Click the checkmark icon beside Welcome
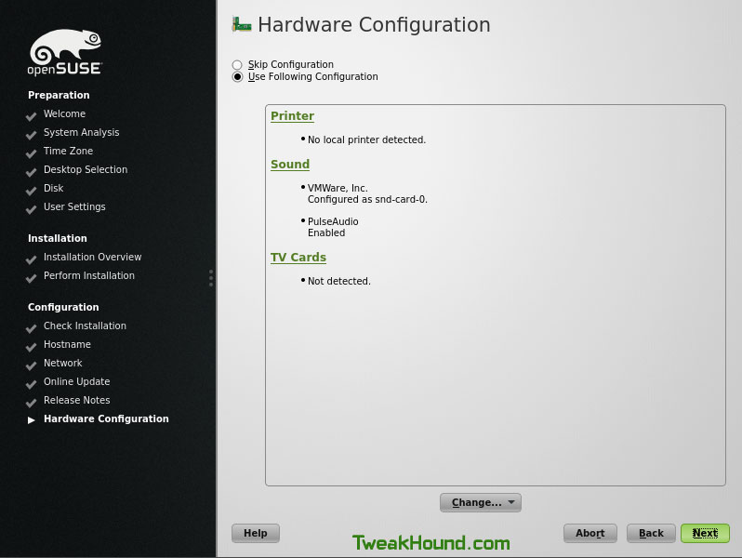The width and height of the screenshot is (742, 558). tap(32, 116)
